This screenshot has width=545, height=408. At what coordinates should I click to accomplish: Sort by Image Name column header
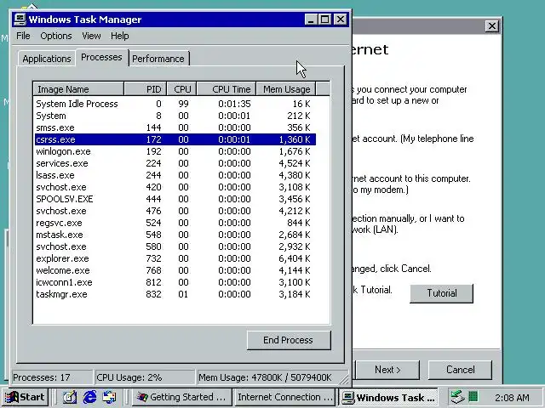click(x=78, y=89)
